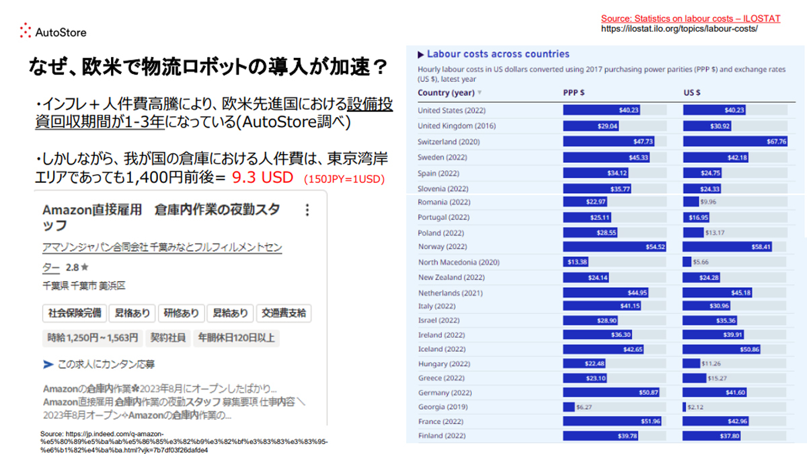This screenshot has width=807, height=454.
Task: Select the Romania (2022) row
Action: [607, 202]
